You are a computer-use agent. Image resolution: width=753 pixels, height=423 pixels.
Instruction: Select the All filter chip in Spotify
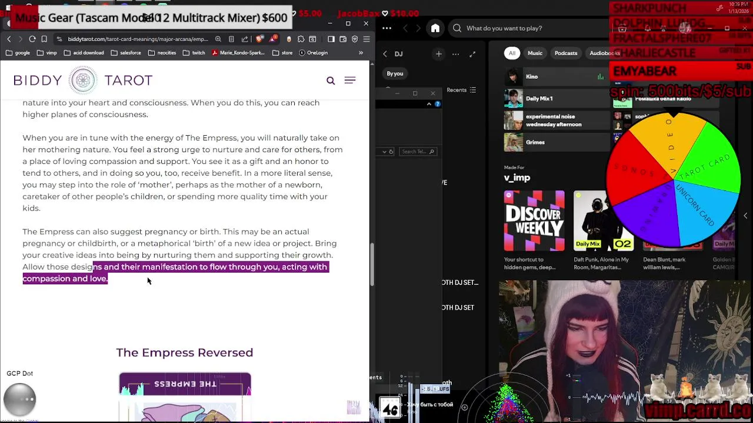(512, 53)
